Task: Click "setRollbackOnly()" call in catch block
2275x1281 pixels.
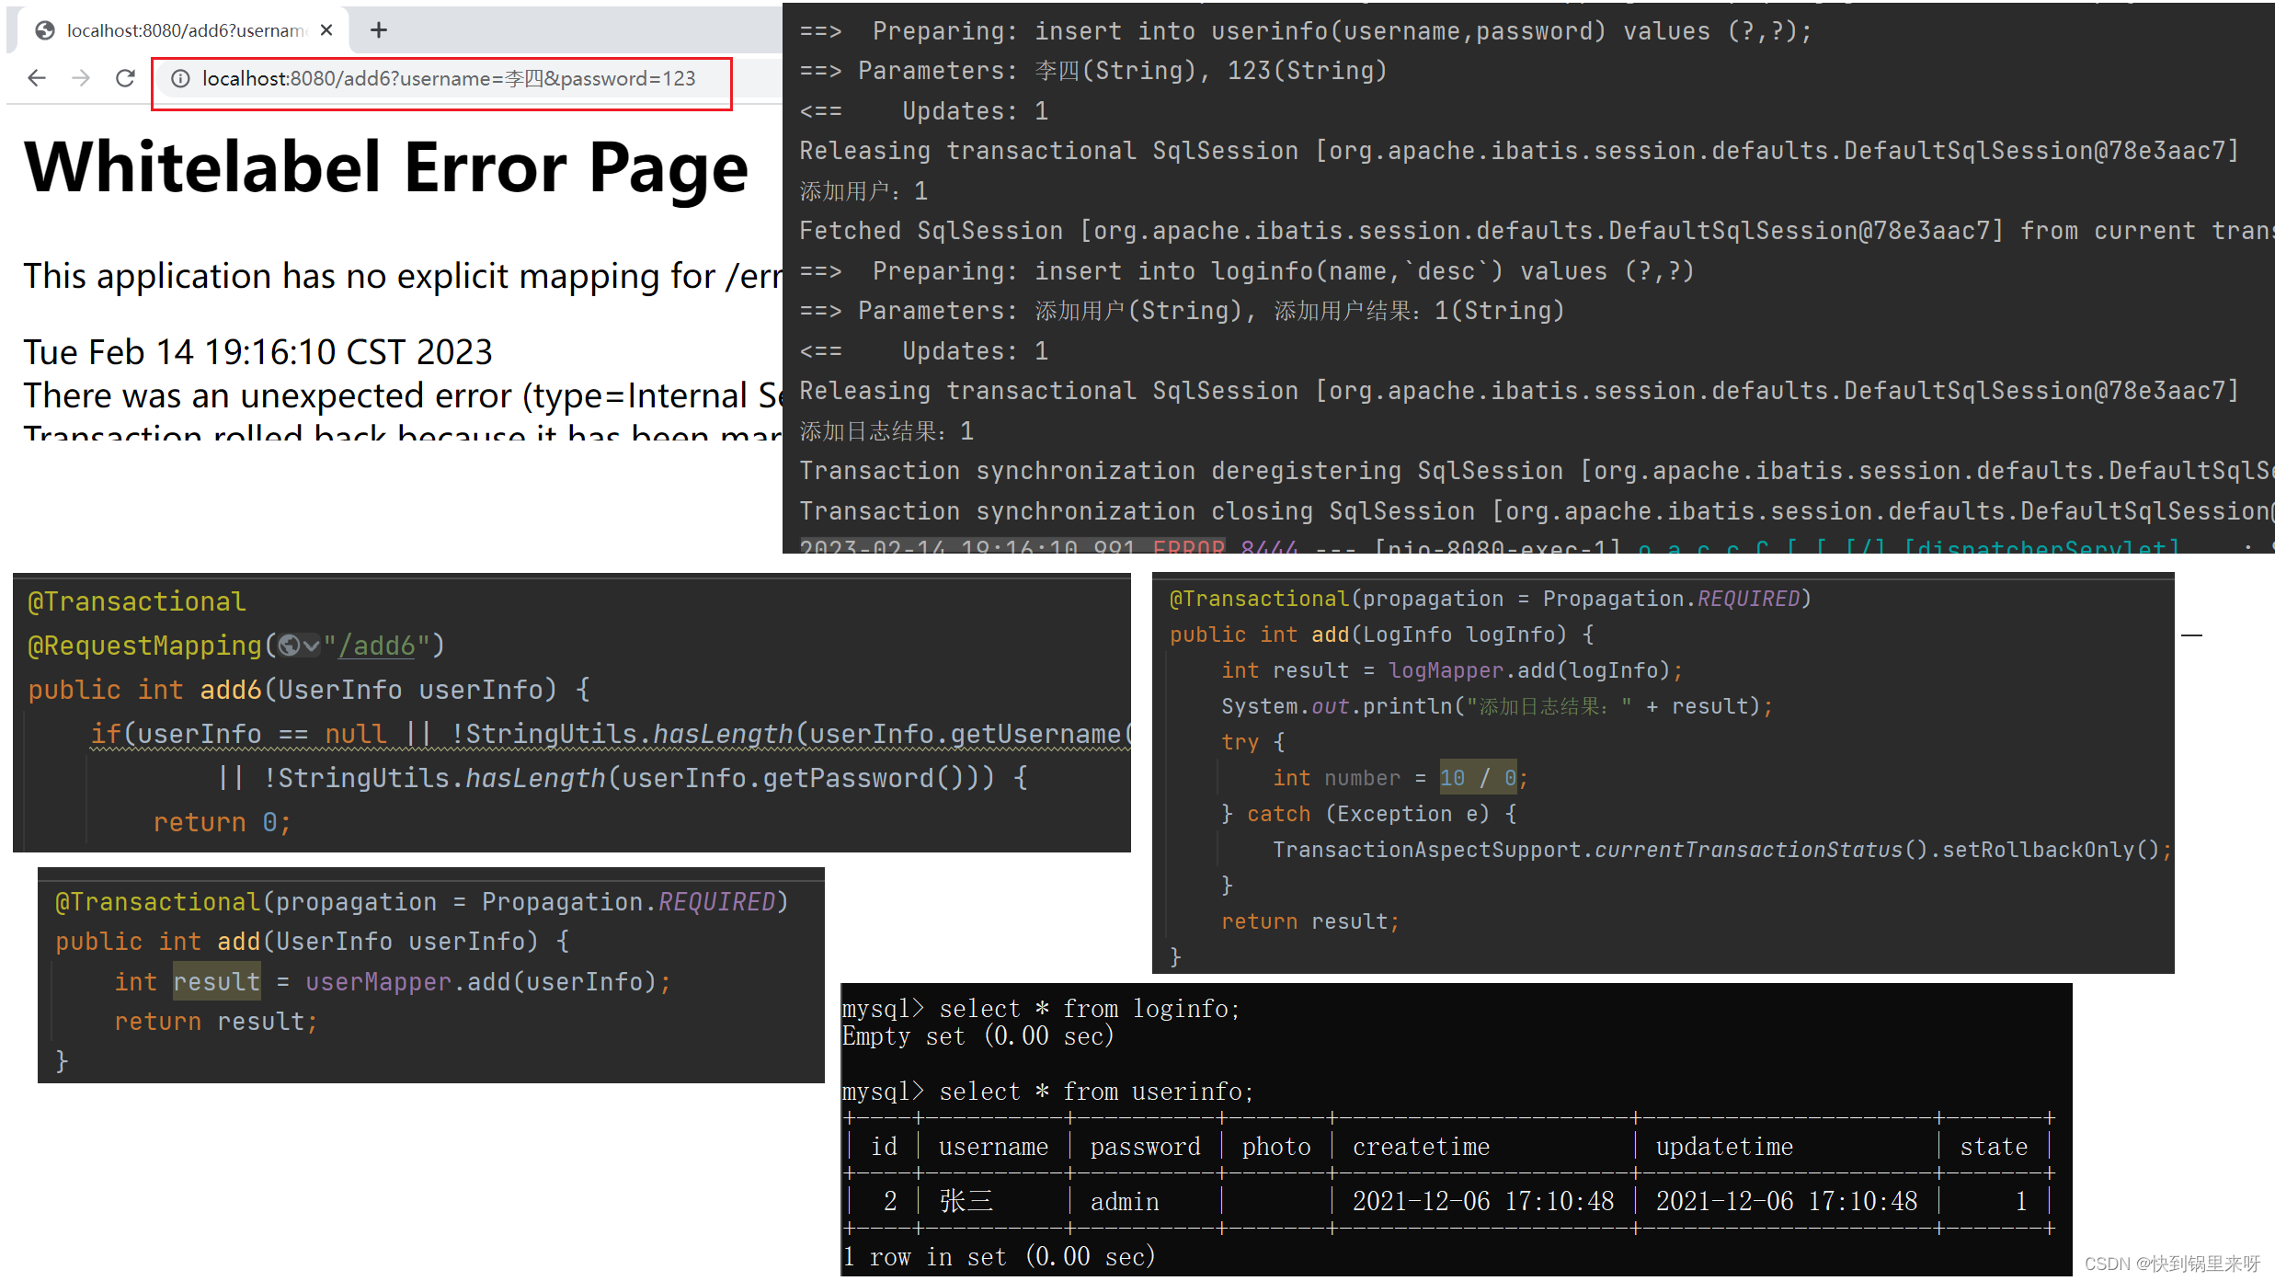Action: [x=2050, y=850]
